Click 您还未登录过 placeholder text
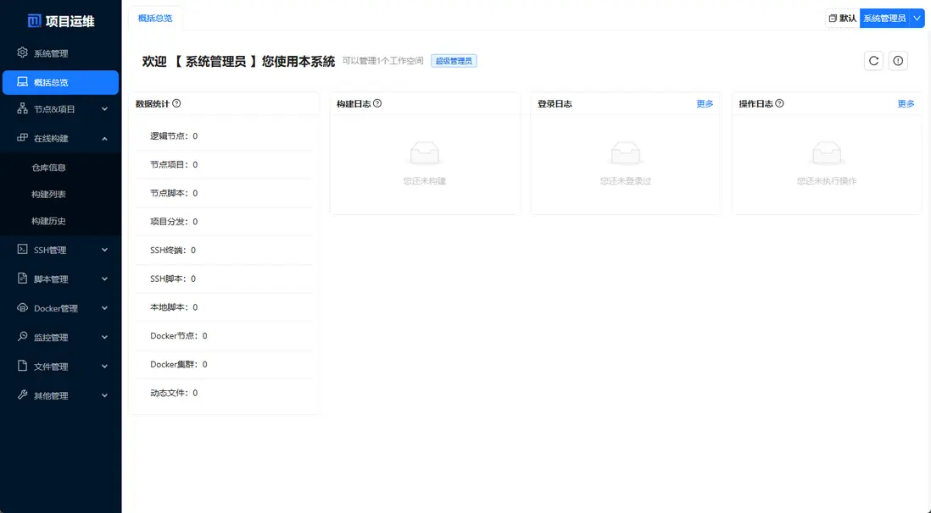The image size is (931, 513). [x=625, y=181]
